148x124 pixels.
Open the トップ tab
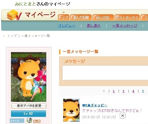(63, 17)
